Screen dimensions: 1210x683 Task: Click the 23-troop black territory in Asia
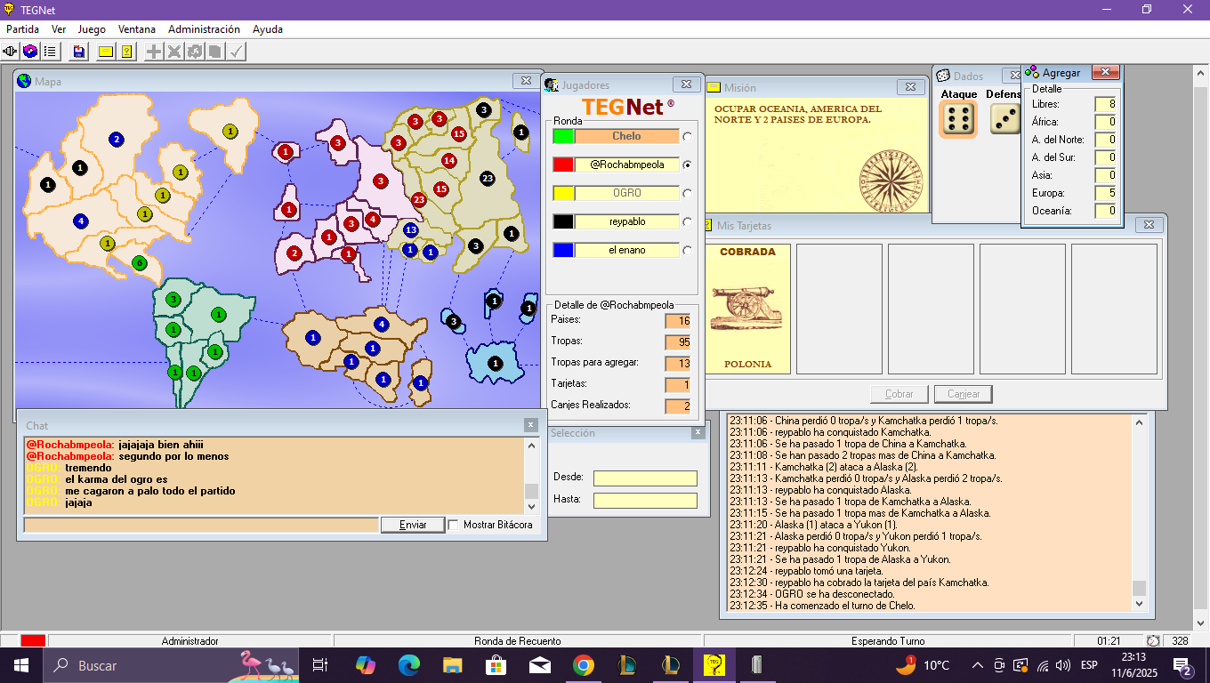click(487, 178)
